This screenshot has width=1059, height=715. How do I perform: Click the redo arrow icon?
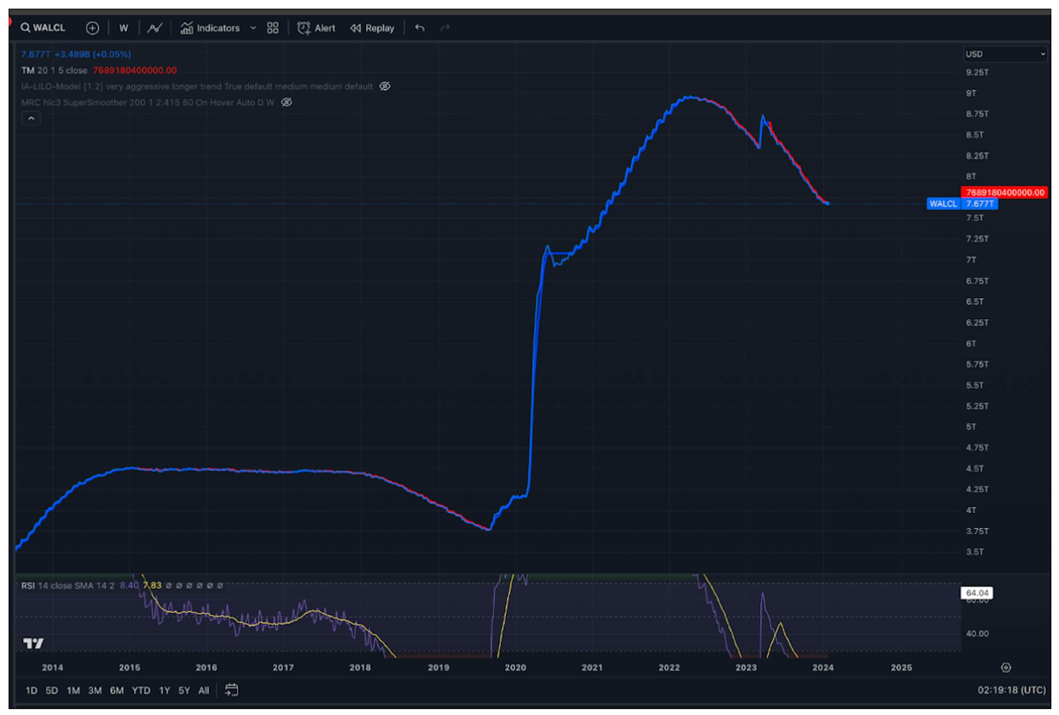[445, 28]
